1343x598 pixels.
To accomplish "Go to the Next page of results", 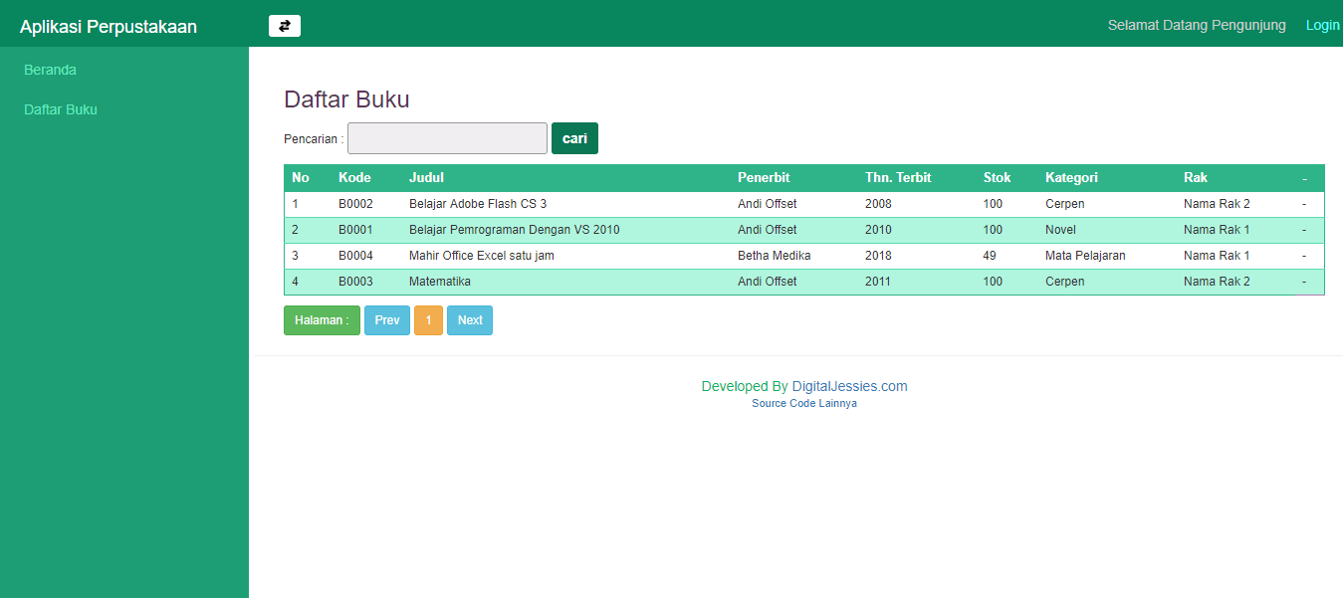I will [x=469, y=319].
